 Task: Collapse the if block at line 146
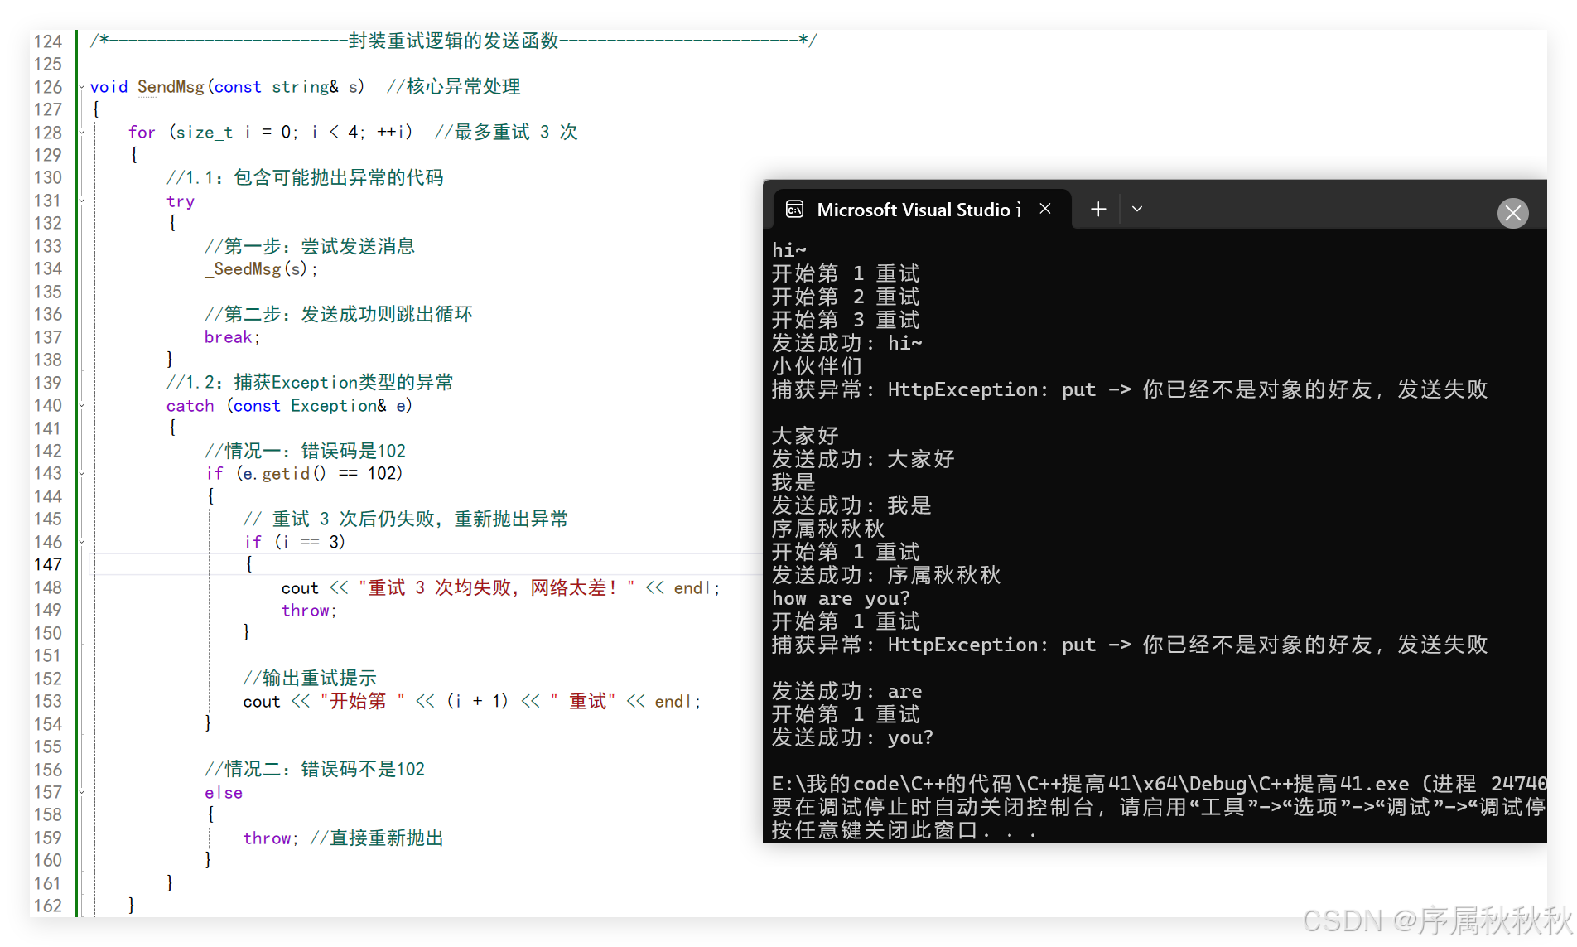point(80,542)
